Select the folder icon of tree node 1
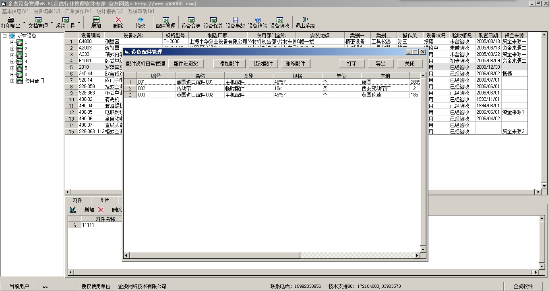Viewport: 550px width, 291px height. [19, 42]
